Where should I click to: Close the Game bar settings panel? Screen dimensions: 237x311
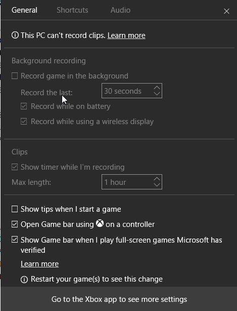[x=226, y=11]
